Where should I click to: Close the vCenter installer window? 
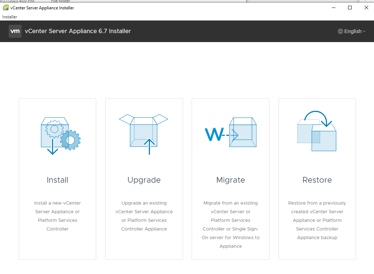pos(366,8)
